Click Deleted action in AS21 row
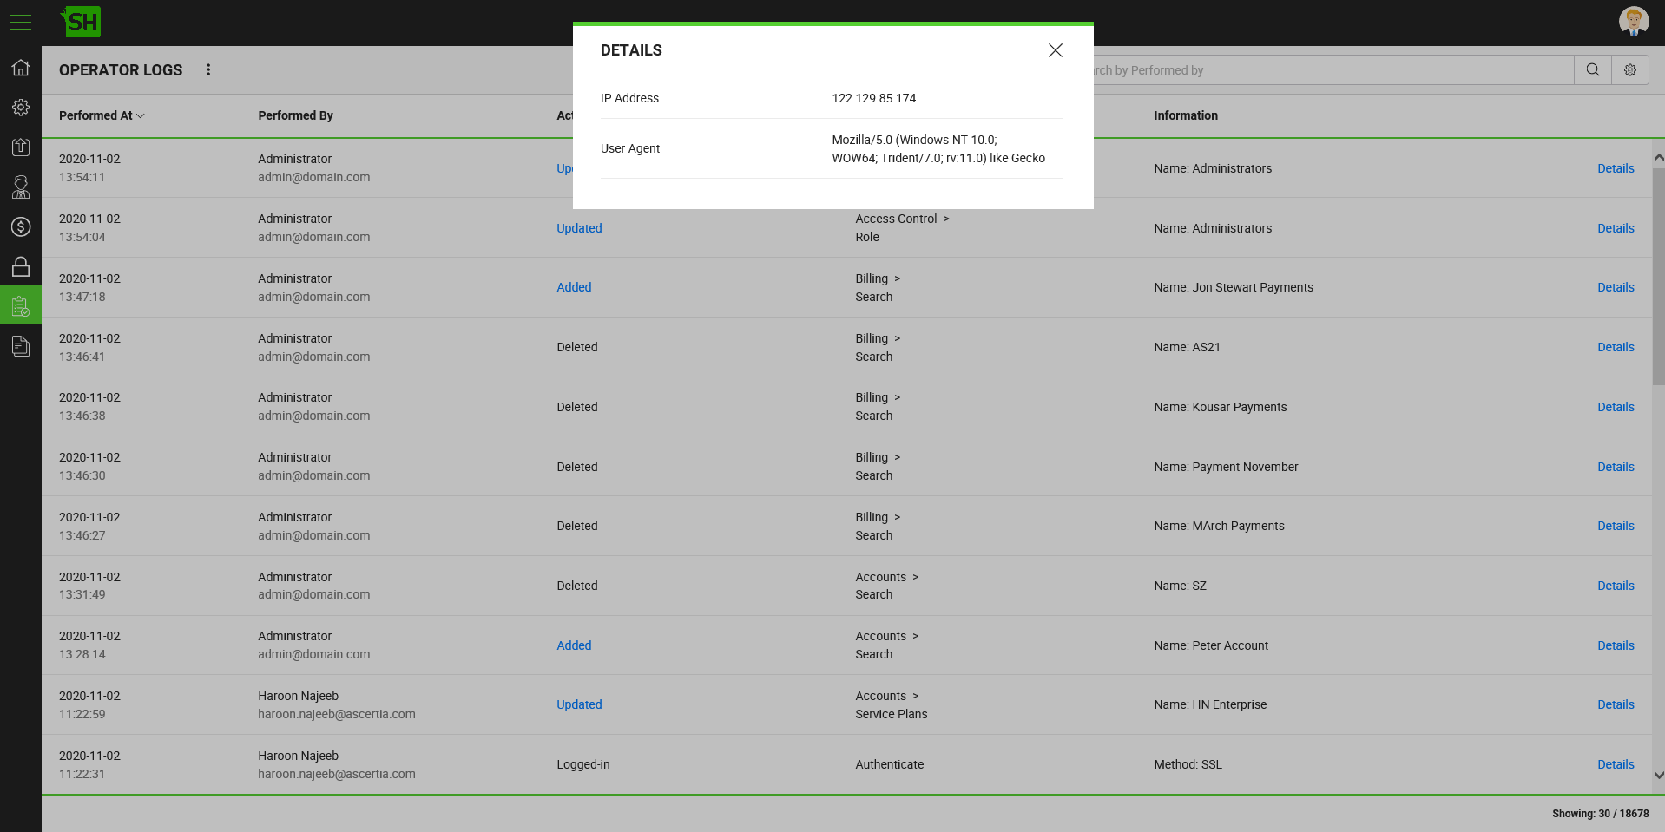Viewport: 1665px width, 832px height. (x=577, y=347)
